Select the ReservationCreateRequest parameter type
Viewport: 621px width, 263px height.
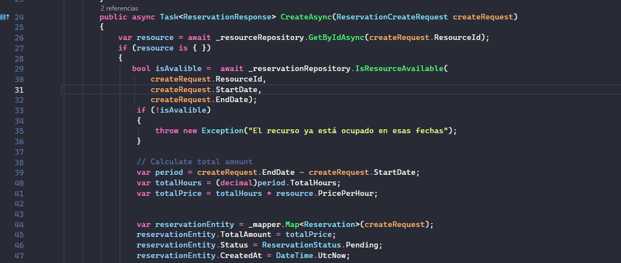click(x=392, y=17)
